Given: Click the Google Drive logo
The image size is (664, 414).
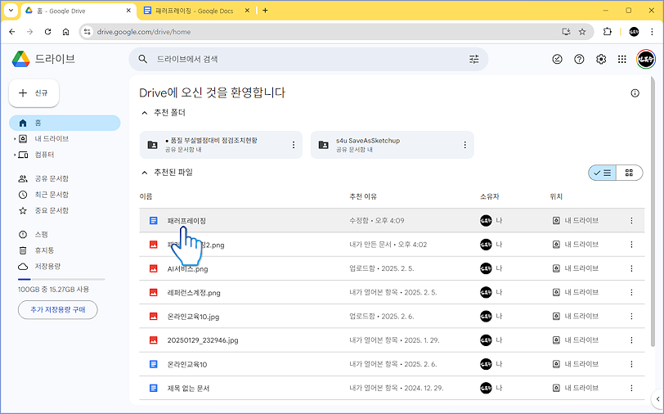Looking at the screenshot, I should [20, 59].
